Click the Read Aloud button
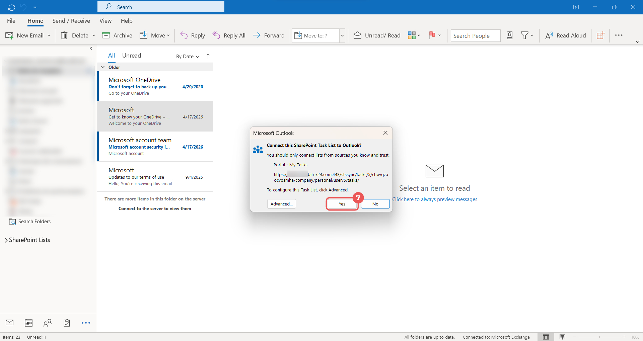 (x=566, y=35)
